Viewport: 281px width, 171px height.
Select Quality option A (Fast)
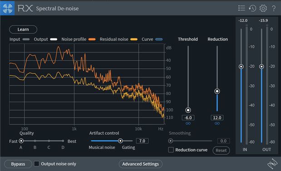21,141
